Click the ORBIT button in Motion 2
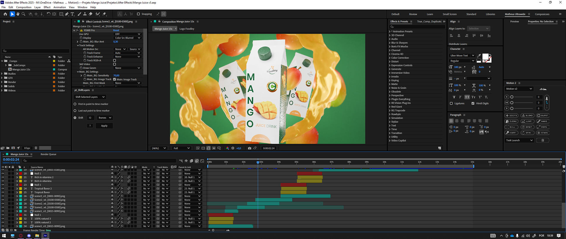This screenshot has height=239, width=566. tap(527, 127)
